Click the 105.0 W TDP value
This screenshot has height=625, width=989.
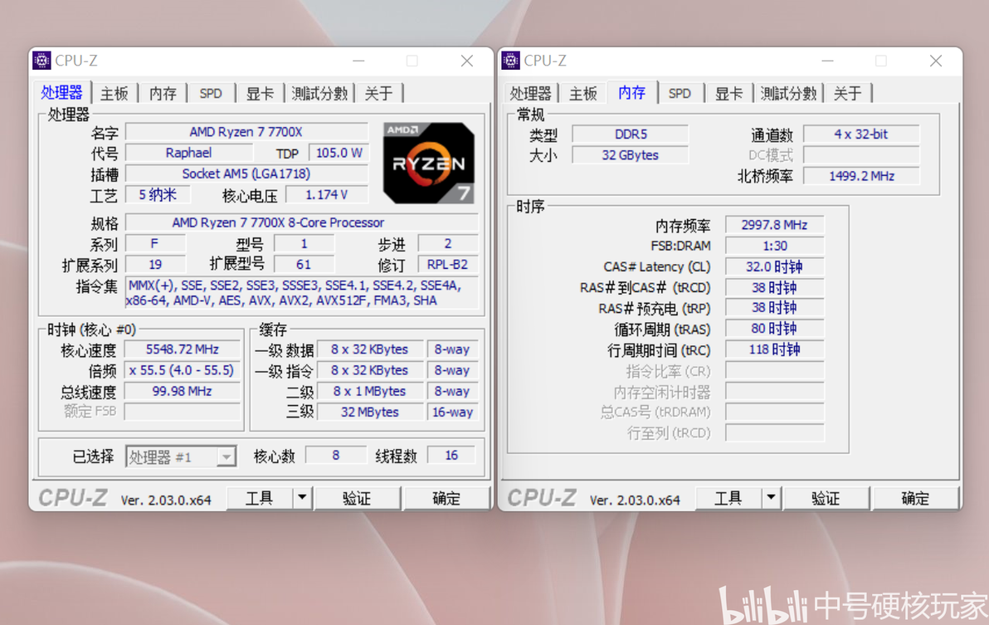pos(339,153)
